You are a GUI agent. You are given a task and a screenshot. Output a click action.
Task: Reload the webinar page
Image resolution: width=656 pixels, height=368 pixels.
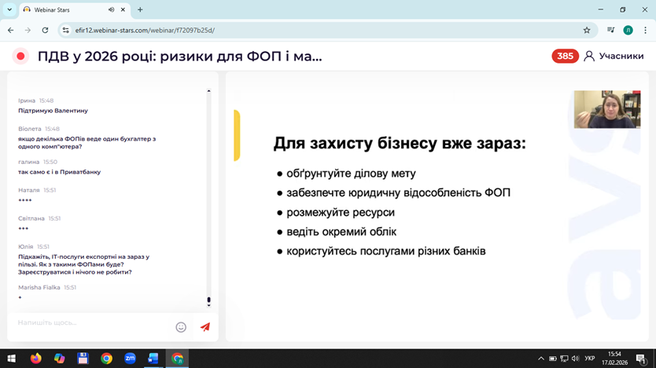click(x=45, y=30)
